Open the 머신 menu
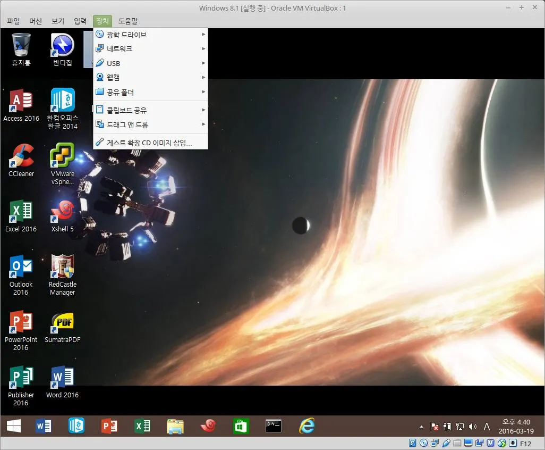Screen dimensions: 545x450 click(35, 21)
